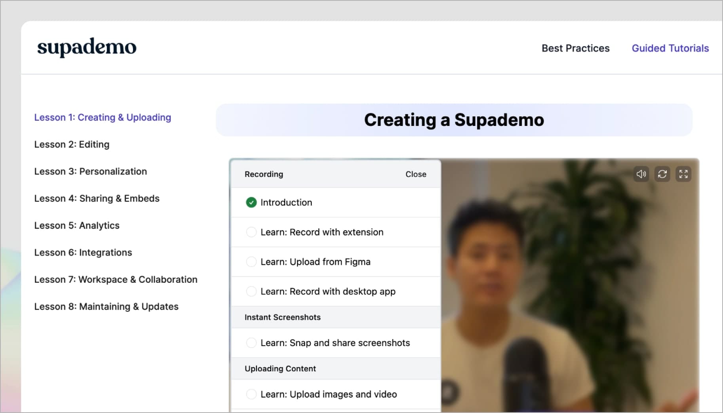Enter fullscreen with the expand icon
Viewport: 723px width, 413px height.
point(683,174)
